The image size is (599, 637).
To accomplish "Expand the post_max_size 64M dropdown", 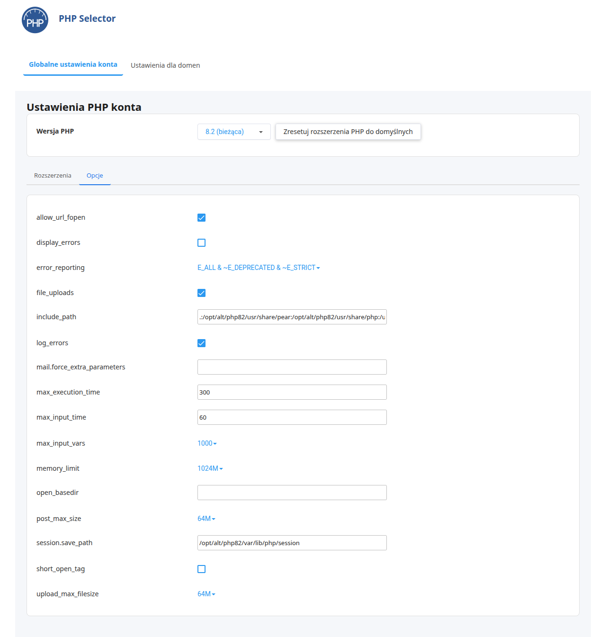I will pyautogui.click(x=206, y=519).
